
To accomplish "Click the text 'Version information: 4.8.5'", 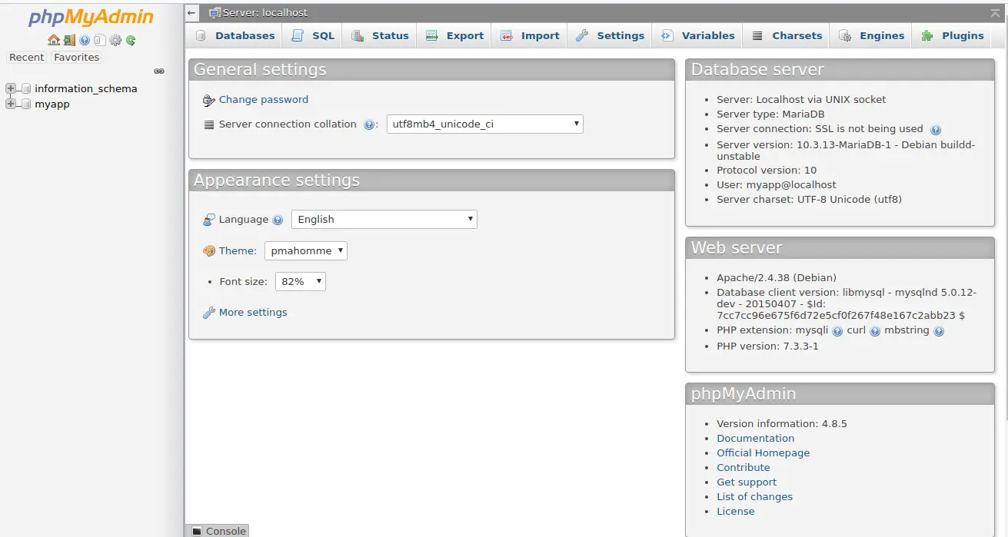I will [782, 424].
